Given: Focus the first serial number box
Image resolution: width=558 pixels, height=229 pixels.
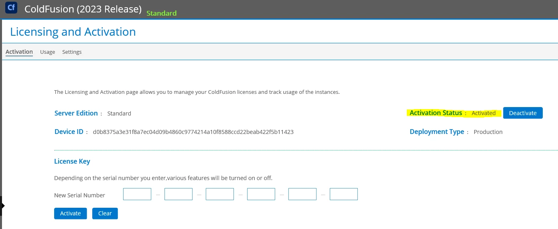Looking at the screenshot, I should click(137, 194).
